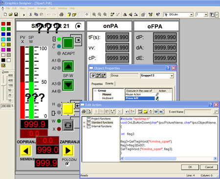The height and width of the screenshot is (179, 220).
Task: Select the POLOZAJ radio circle
Action: [x=67, y=164]
